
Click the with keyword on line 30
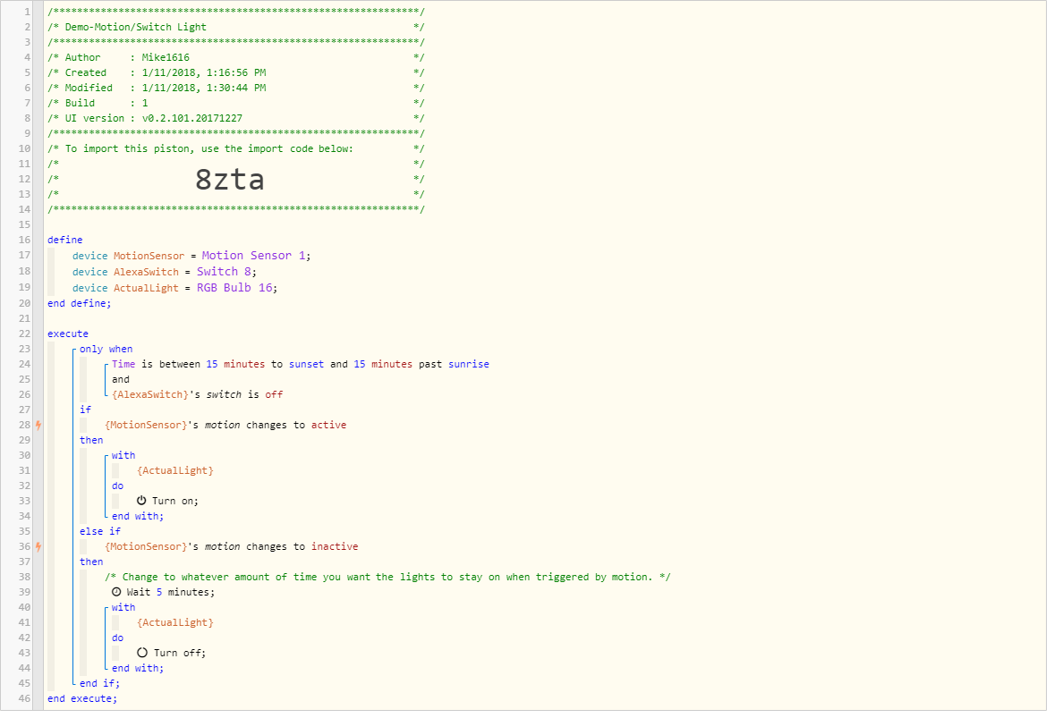click(123, 455)
